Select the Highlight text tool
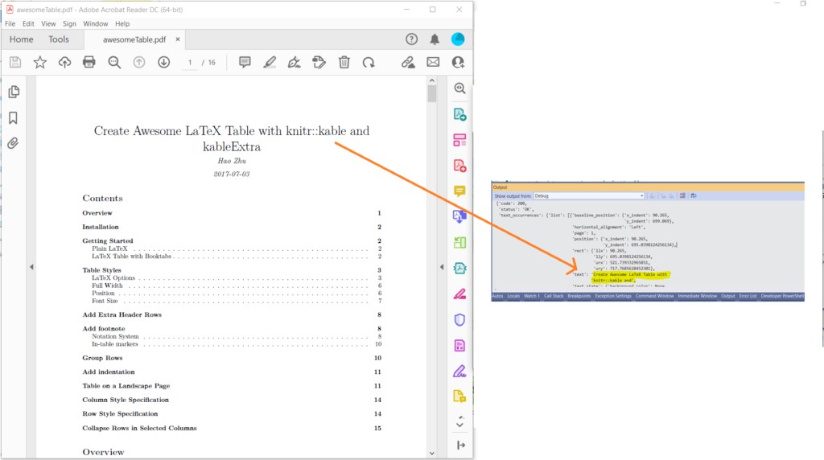824x460 pixels. pyautogui.click(x=270, y=62)
